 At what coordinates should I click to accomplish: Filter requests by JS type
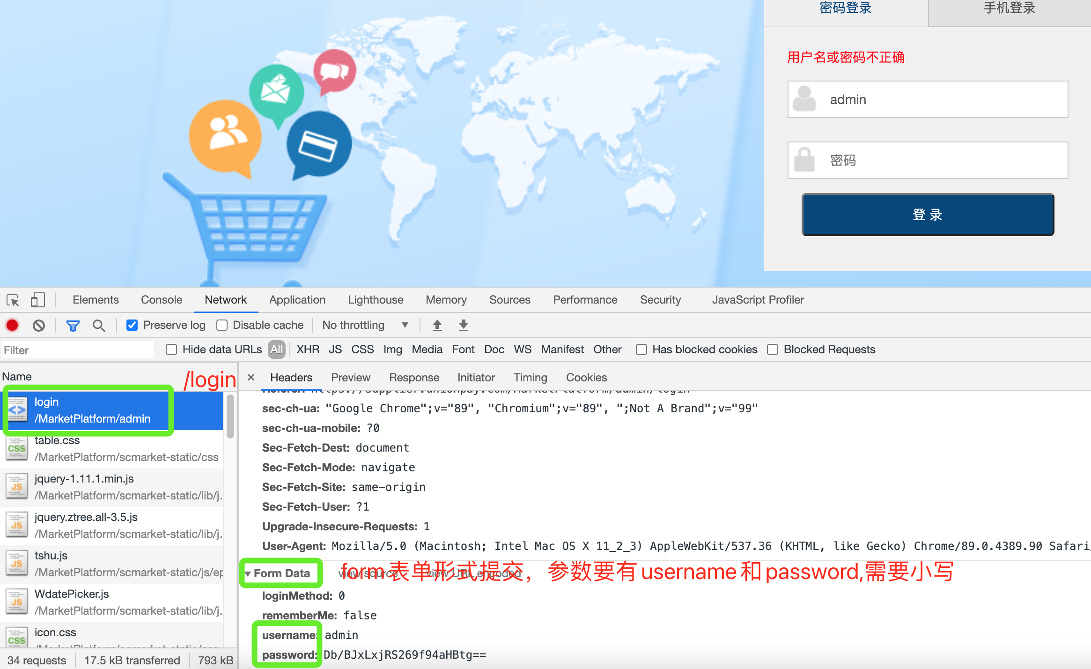coord(335,349)
